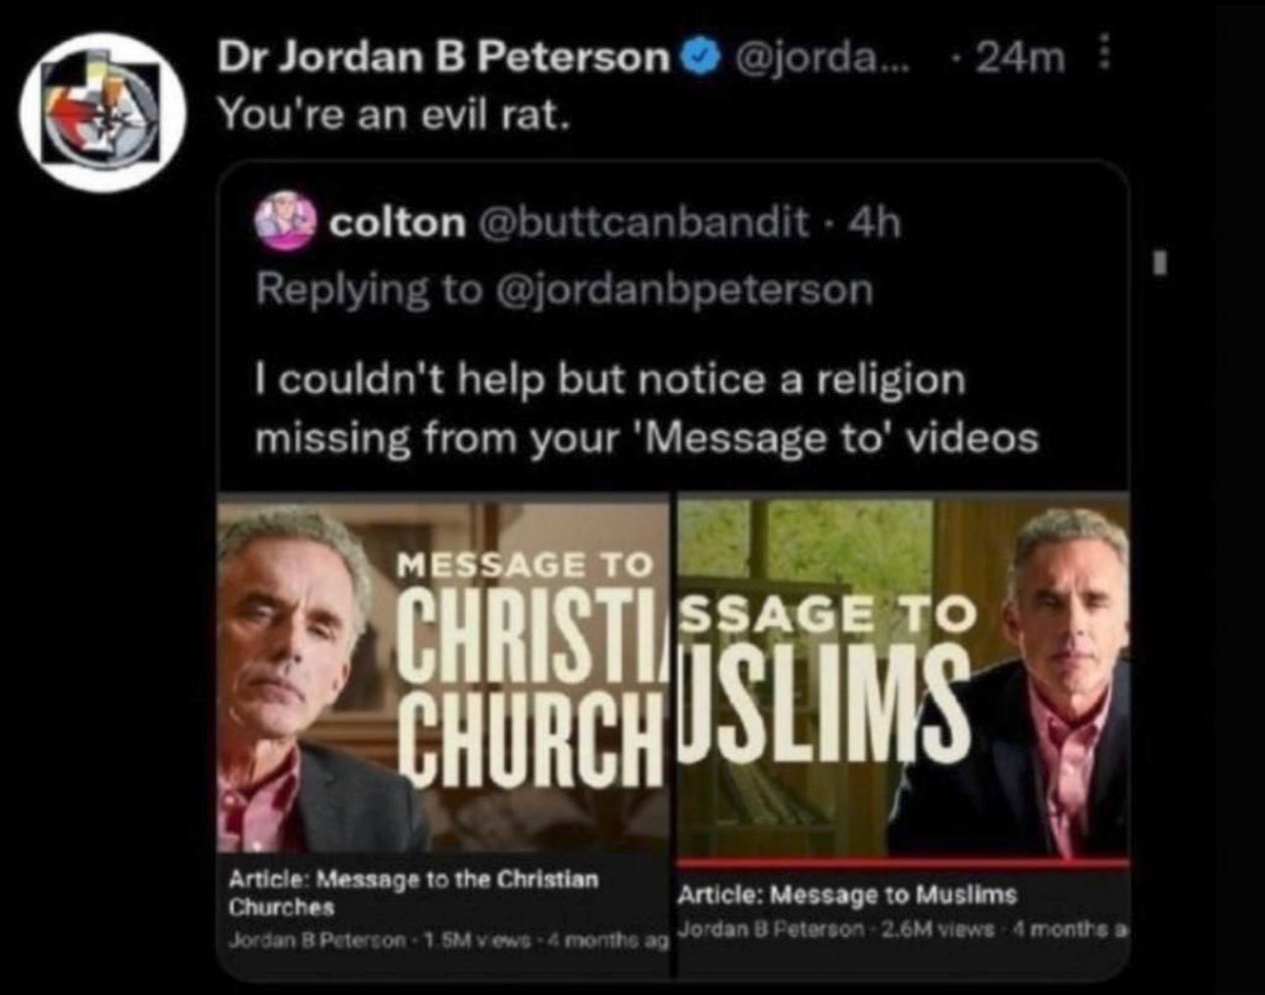Open the @jordanbpeterson reply mention
Viewport: 1265px width, 995px height.
(685, 290)
